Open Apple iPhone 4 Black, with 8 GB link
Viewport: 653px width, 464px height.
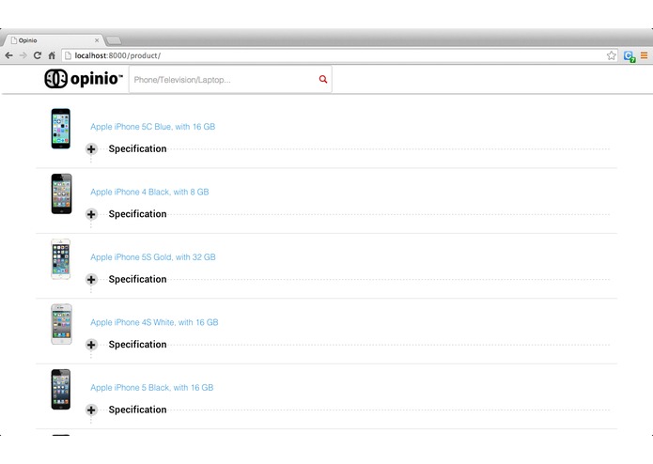click(x=149, y=192)
